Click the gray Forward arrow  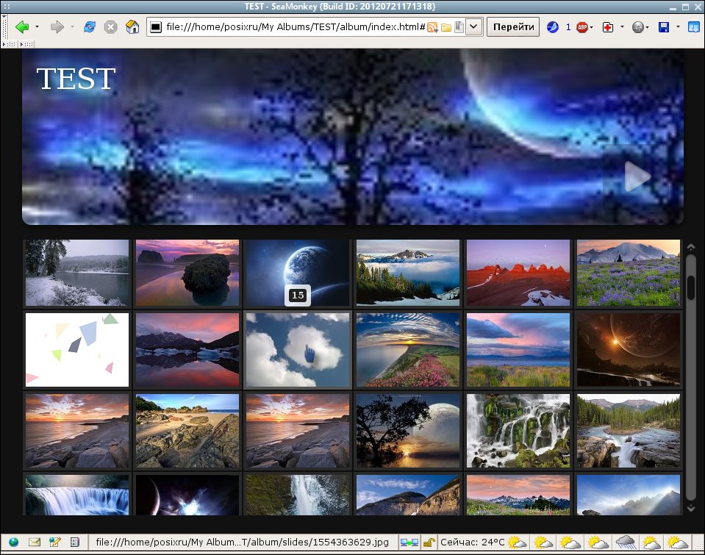57,27
